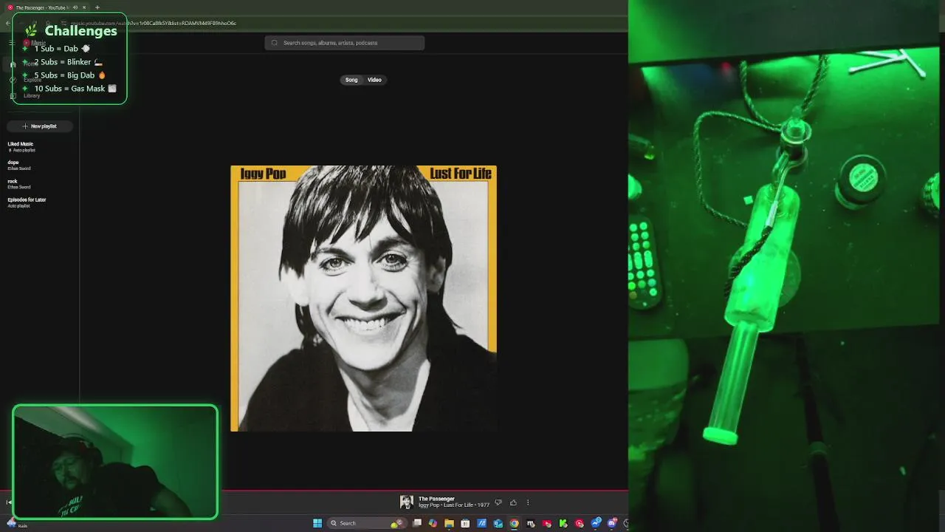This screenshot has width=945, height=532.
Task: Mute the tab via its speaker icon
Action: [x=75, y=7]
